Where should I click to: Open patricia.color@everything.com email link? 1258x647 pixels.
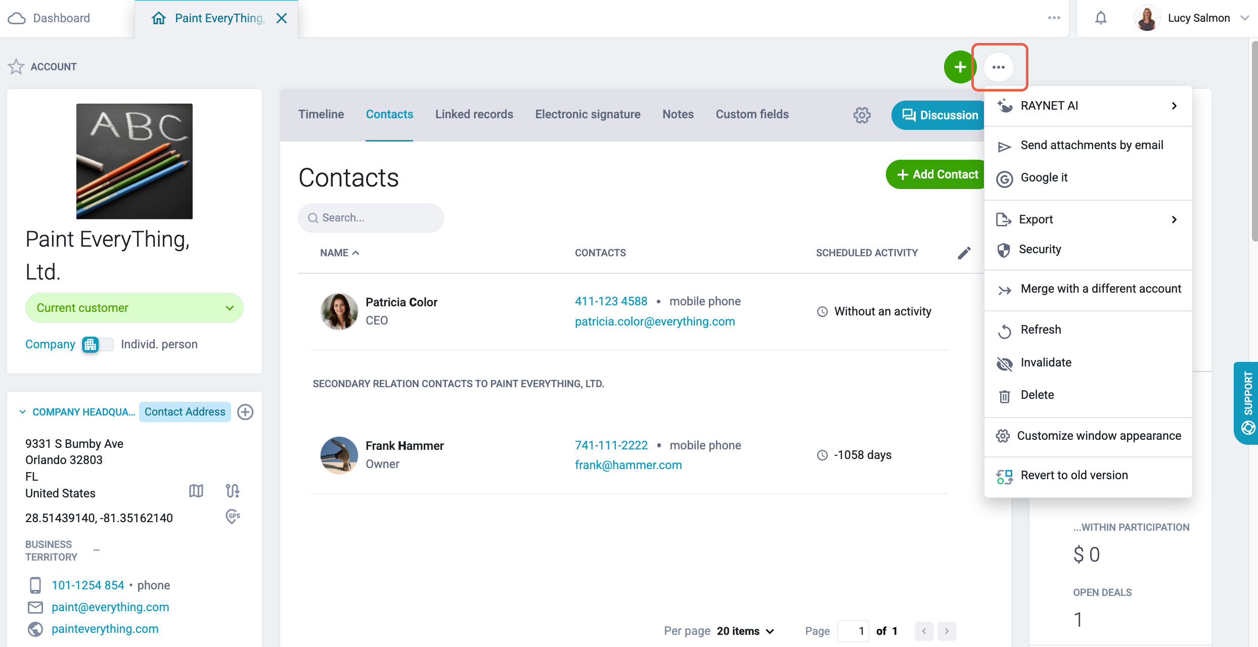[x=655, y=321]
